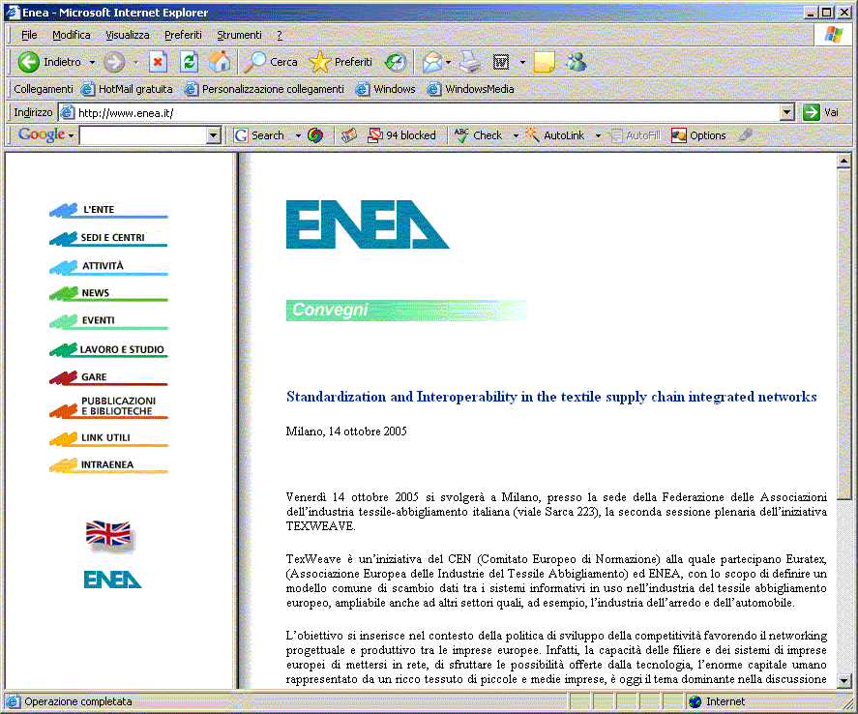Click the AutoLink wand button
This screenshot has height=714, width=858.
pos(555,135)
